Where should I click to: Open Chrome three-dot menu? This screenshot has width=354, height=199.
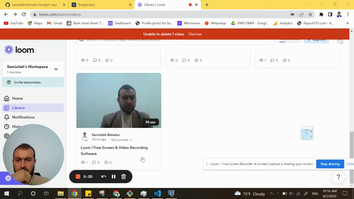coord(348,14)
